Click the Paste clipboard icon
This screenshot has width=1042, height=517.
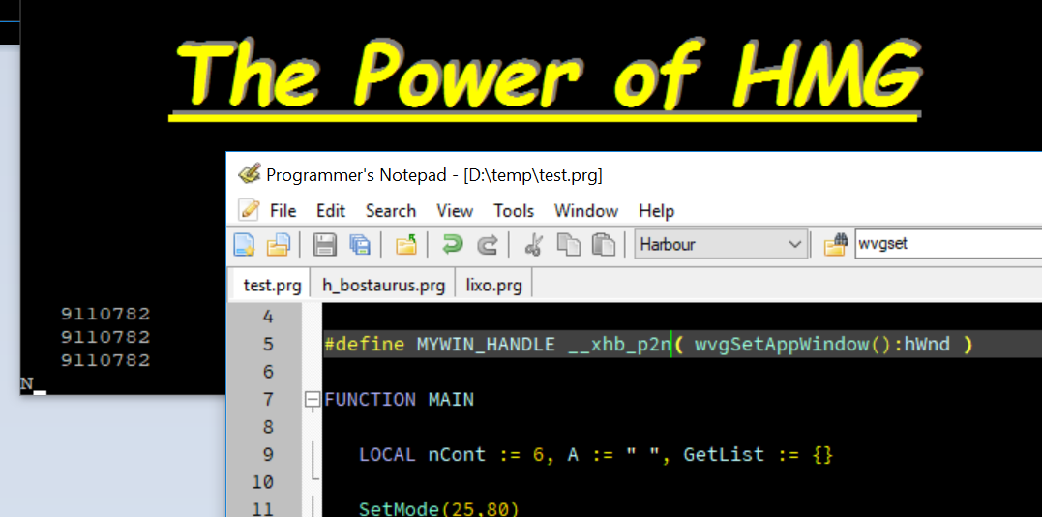point(603,245)
